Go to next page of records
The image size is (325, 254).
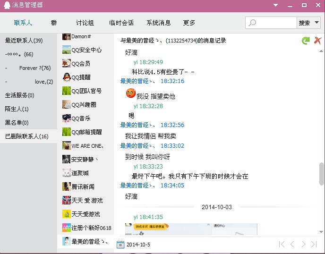(x=303, y=244)
